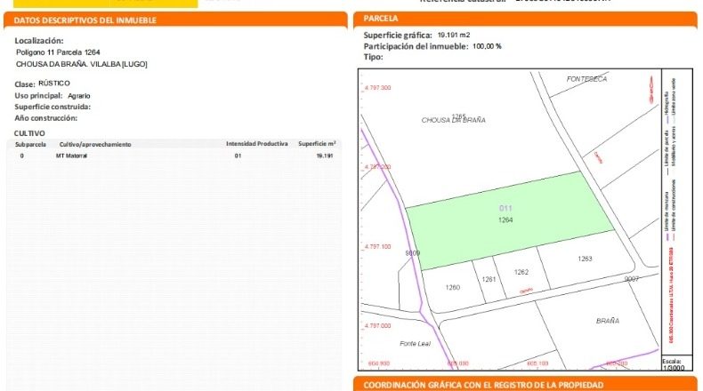Click the 4.797.300 coordinate label
Screen dimensions: 703x391
tap(377, 88)
